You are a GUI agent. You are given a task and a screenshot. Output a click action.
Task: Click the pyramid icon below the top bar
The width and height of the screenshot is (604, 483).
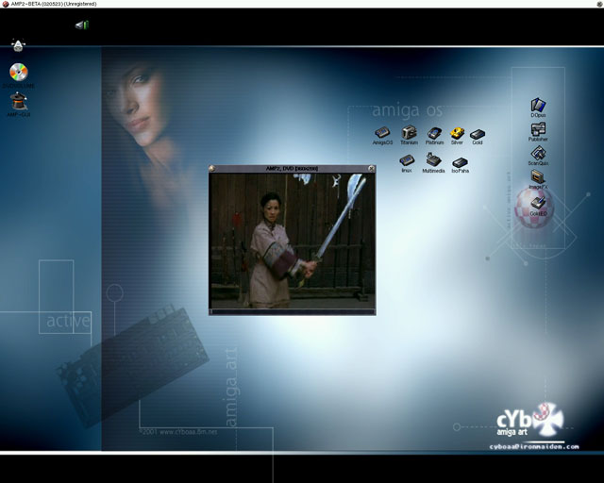tap(19, 44)
